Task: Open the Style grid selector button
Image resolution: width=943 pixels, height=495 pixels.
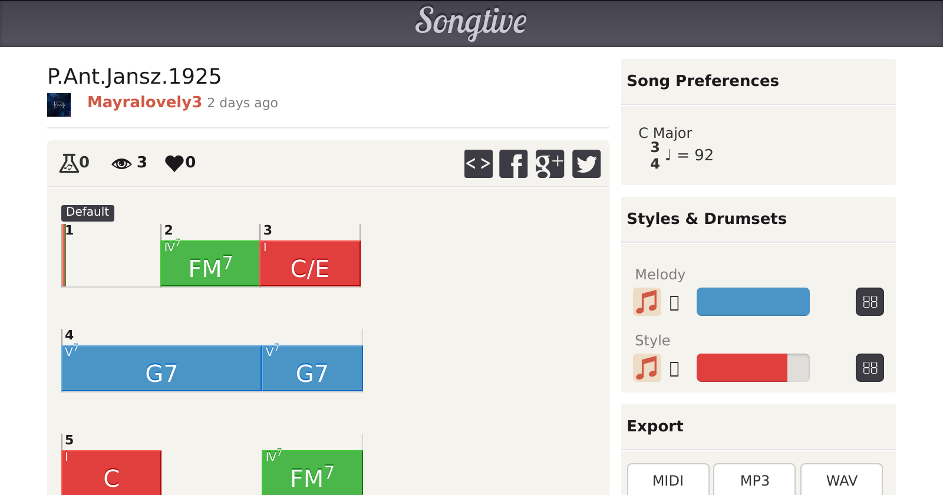Action: pyautogui.click(x=869, y=368)
